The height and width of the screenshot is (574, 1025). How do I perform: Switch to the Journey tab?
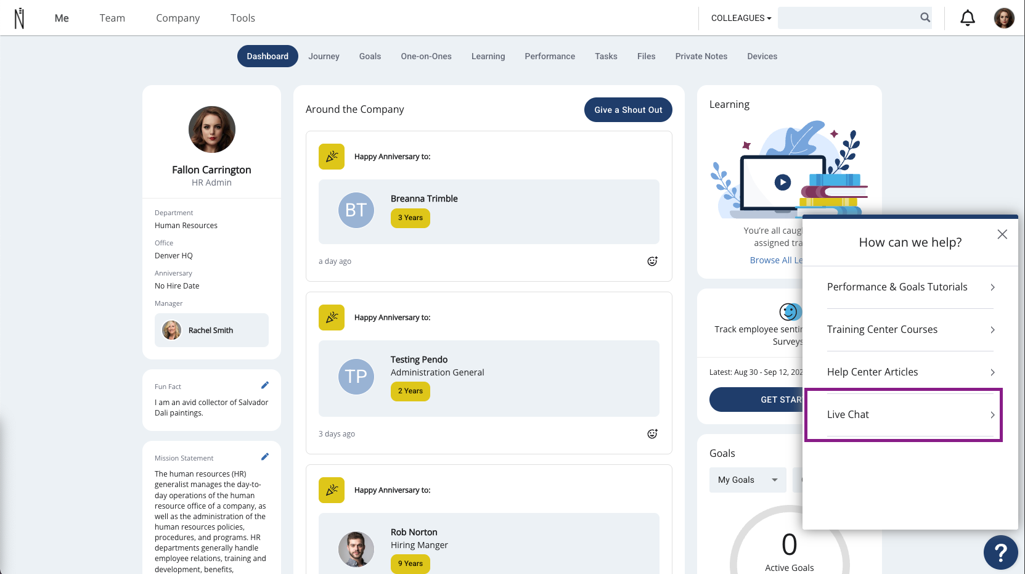324,56
